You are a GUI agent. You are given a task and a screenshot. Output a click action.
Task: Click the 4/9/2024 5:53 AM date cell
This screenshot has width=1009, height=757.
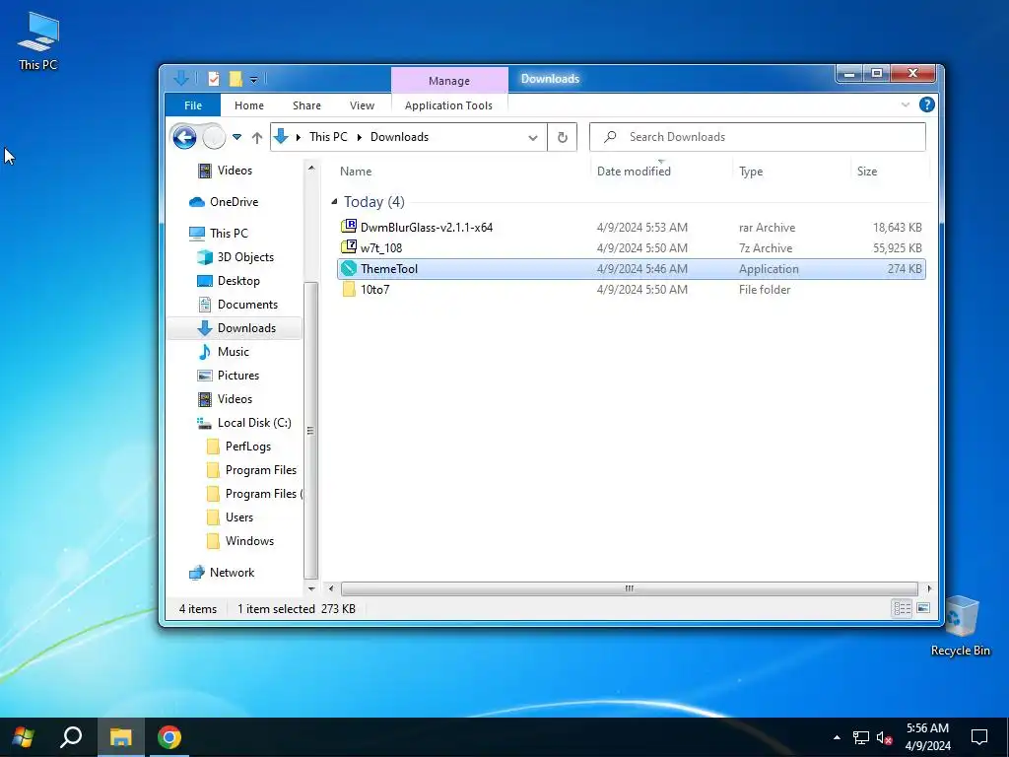click(x=641, y=228)
